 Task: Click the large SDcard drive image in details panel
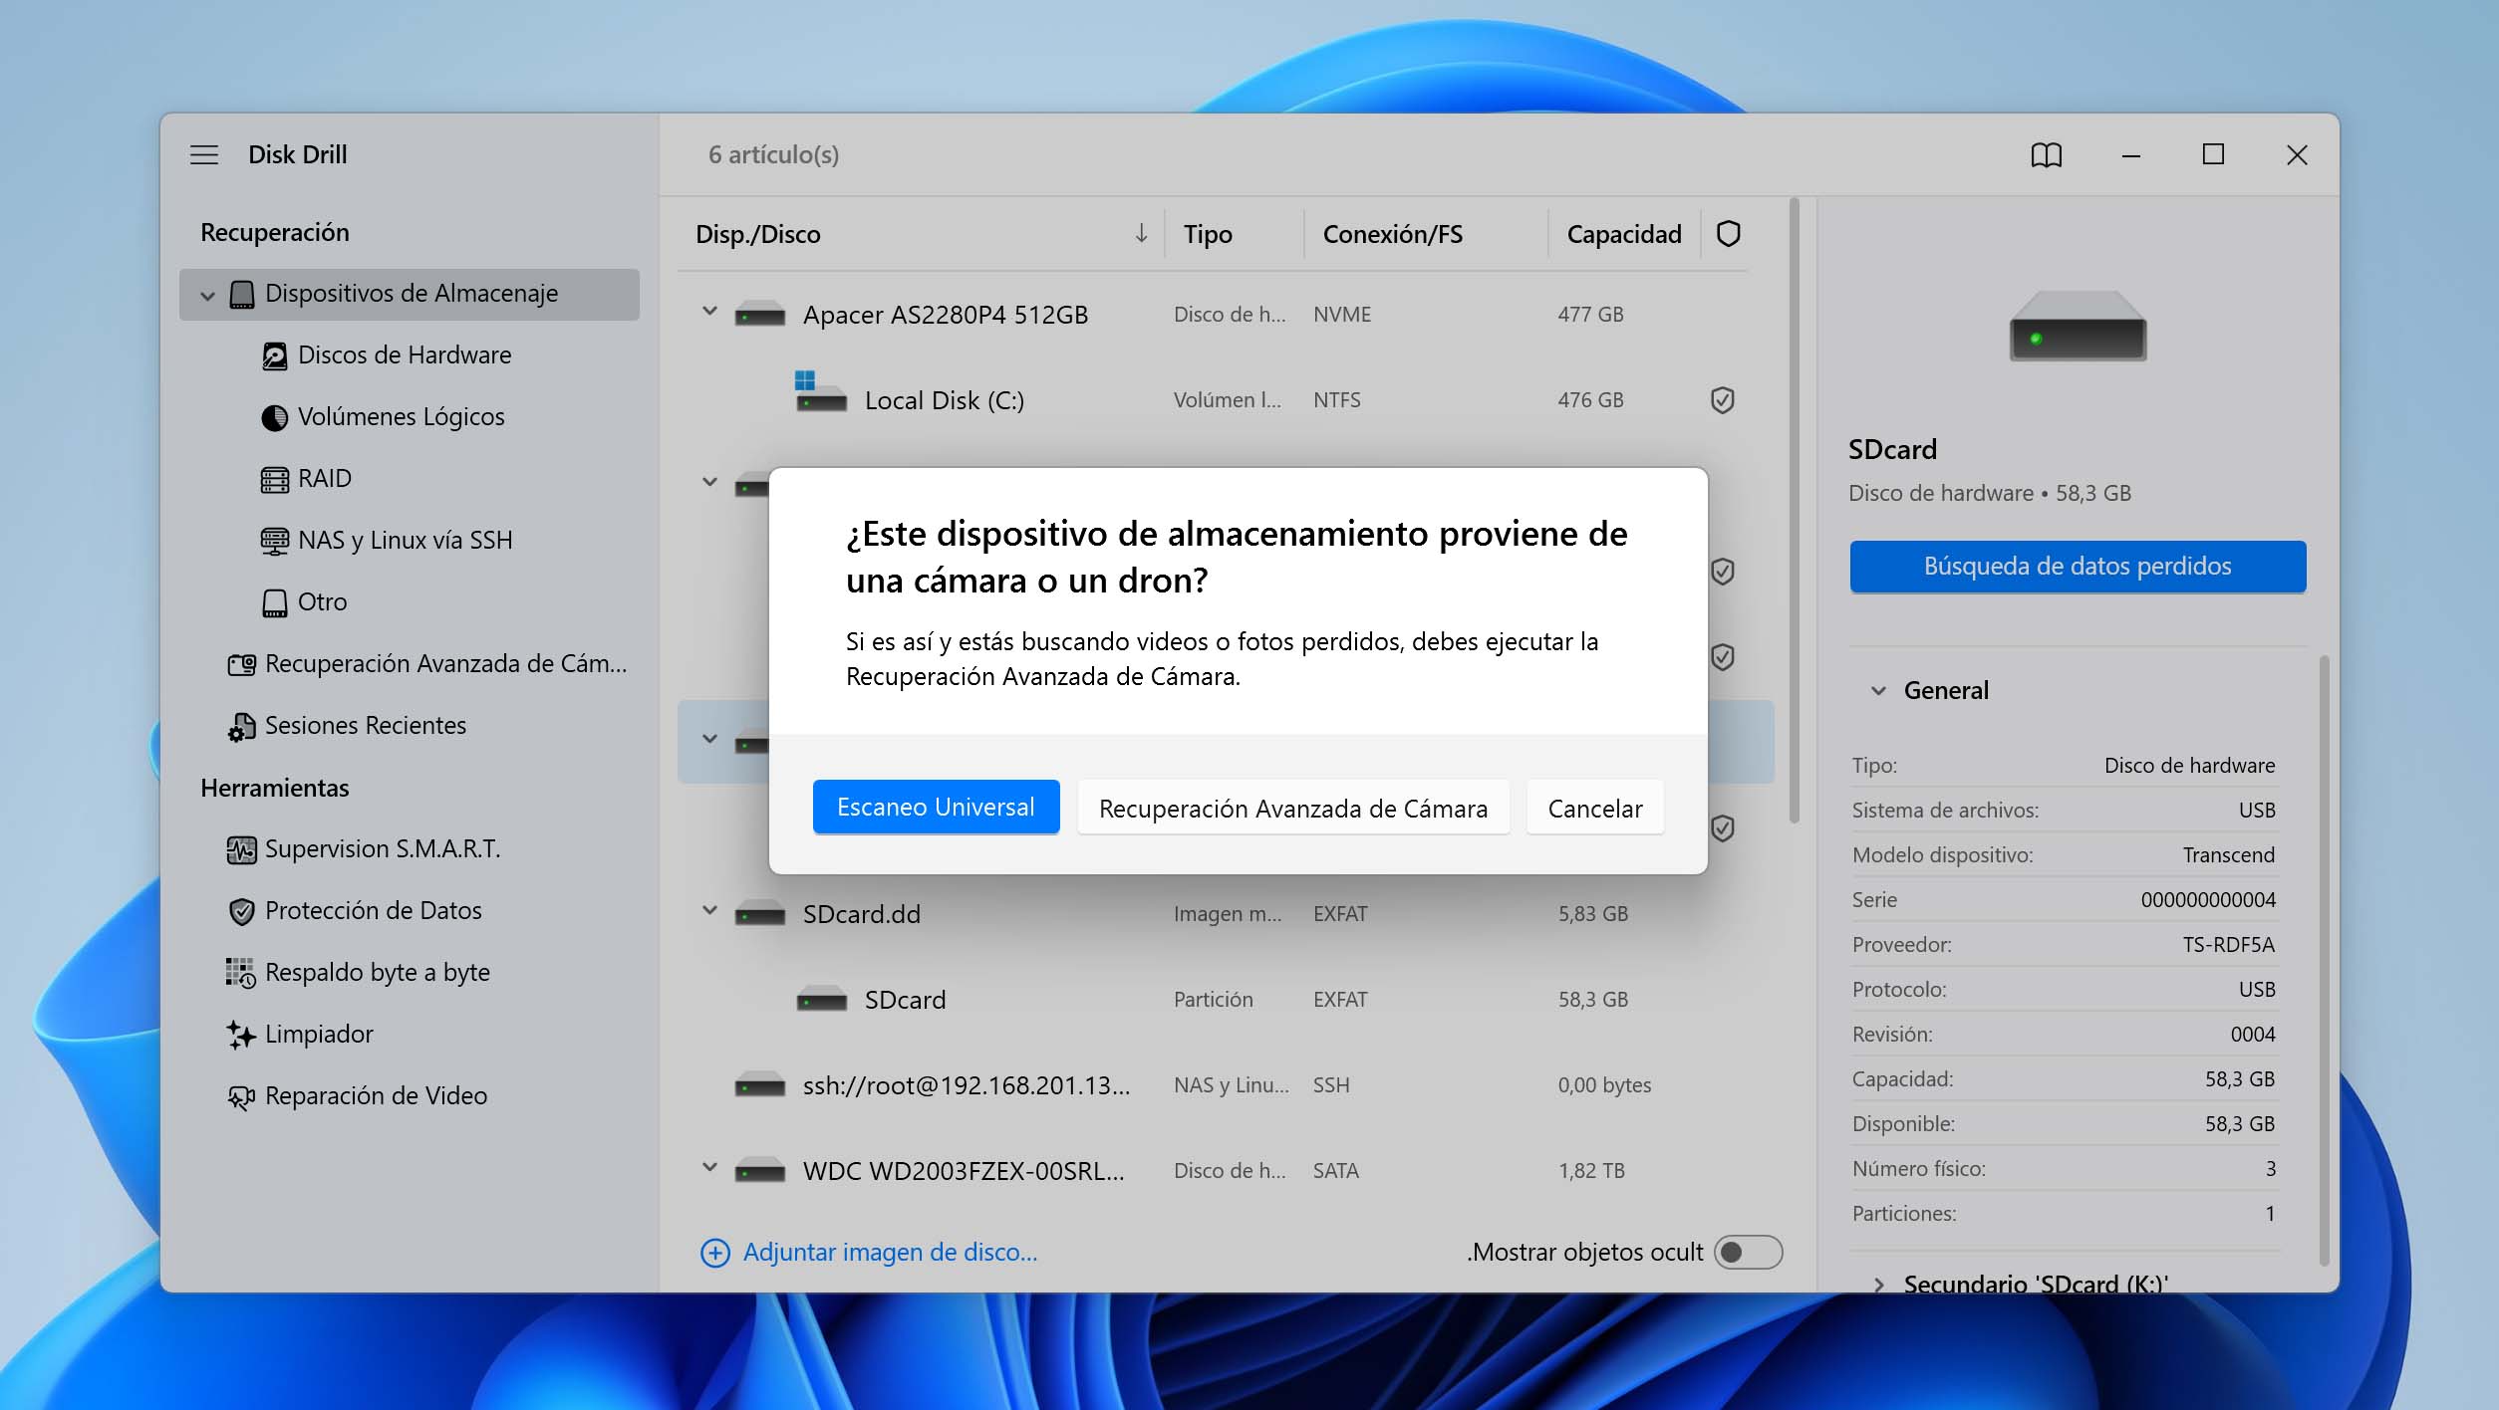click(x=2078, y=327)
